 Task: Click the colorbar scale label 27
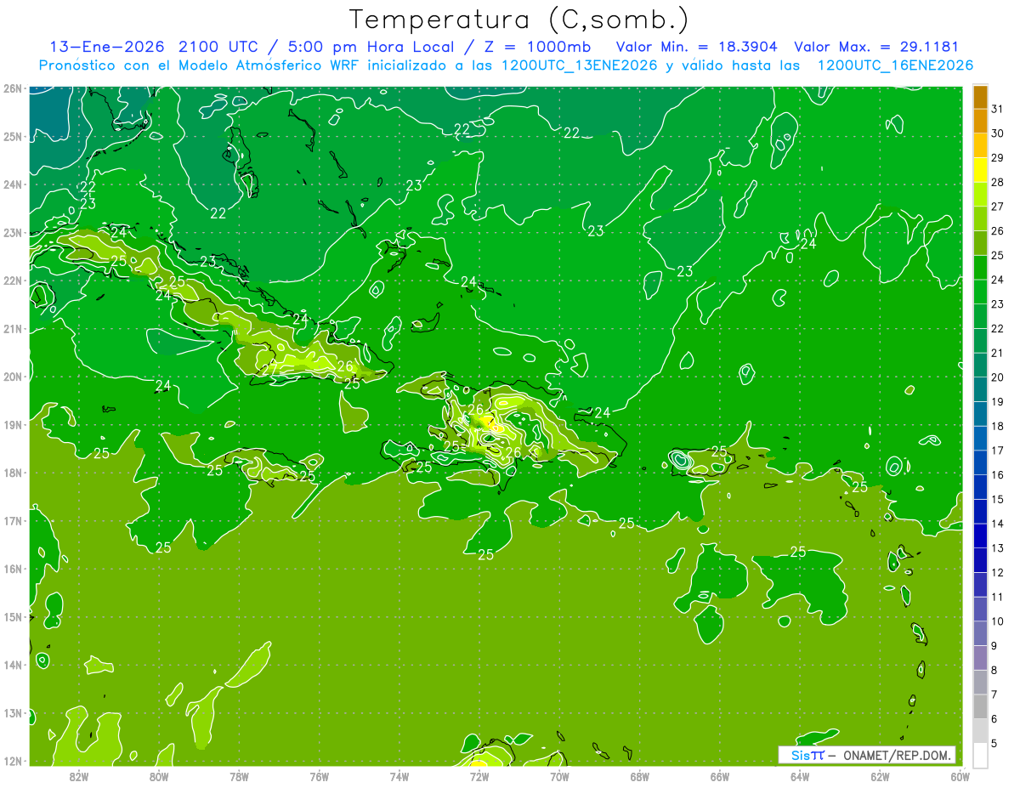coord(997,207)
